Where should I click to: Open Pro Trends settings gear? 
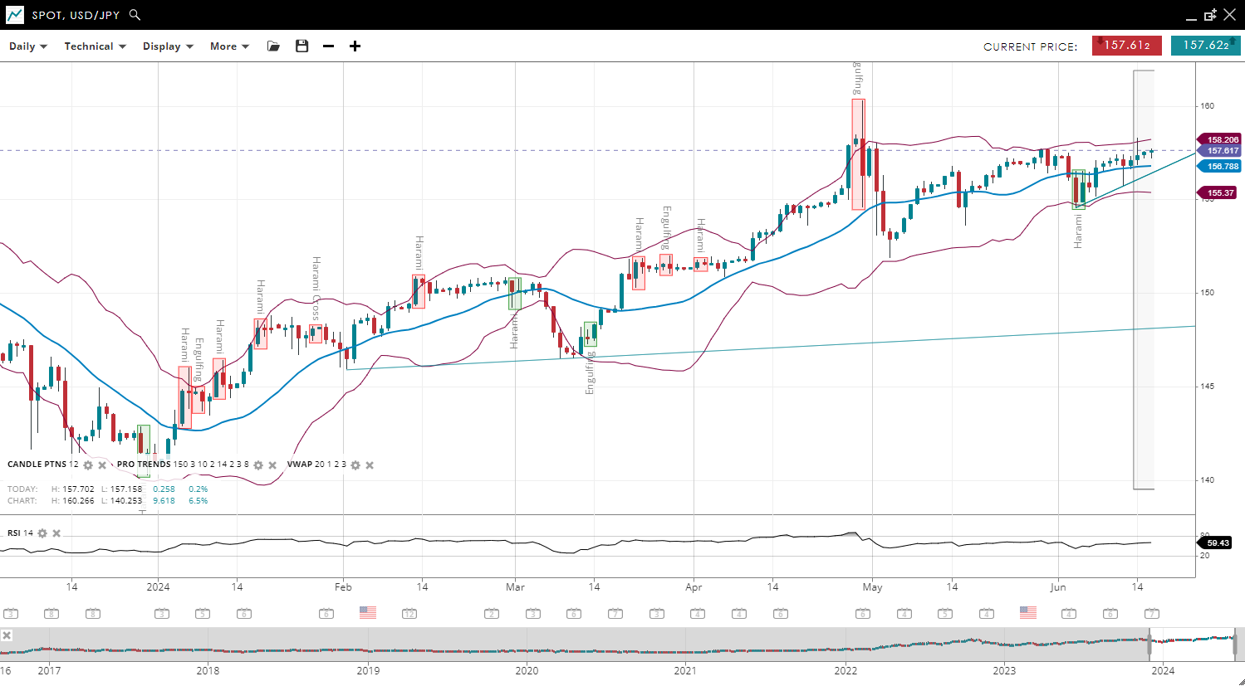point(258,465)
